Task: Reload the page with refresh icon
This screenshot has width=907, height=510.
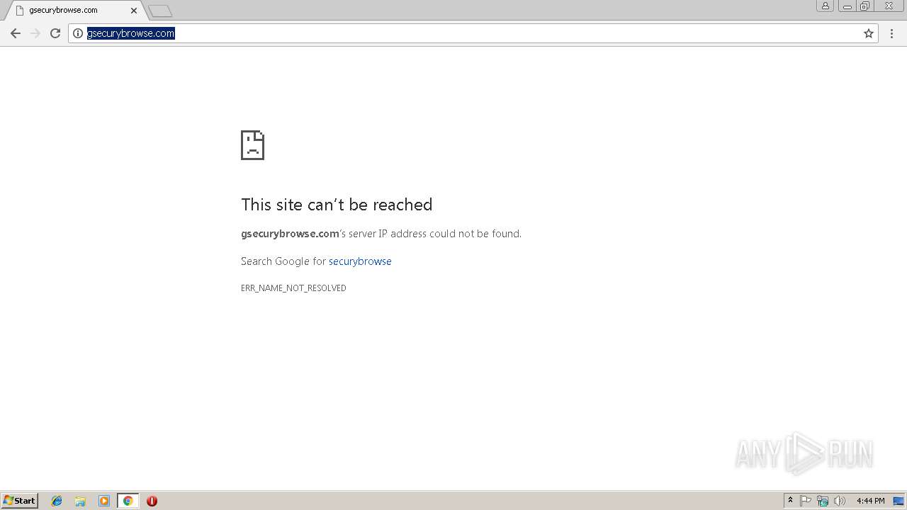Action: pos(55,33)
